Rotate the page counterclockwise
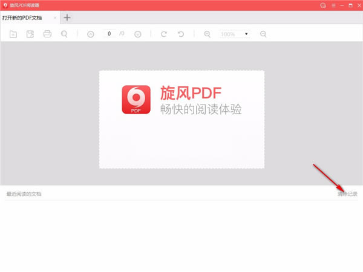363x272 pixels. (x=181, y=34)
